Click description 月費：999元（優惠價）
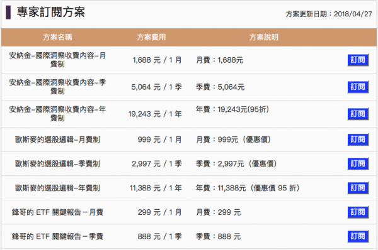 (233, 139)
